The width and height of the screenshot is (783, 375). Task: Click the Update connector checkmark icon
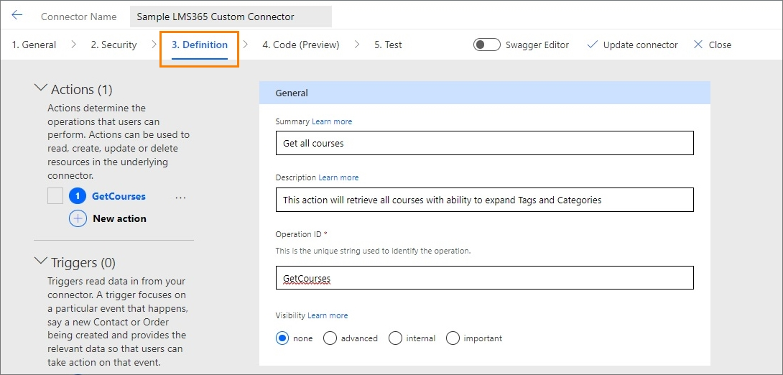click(x=592, y=45)
